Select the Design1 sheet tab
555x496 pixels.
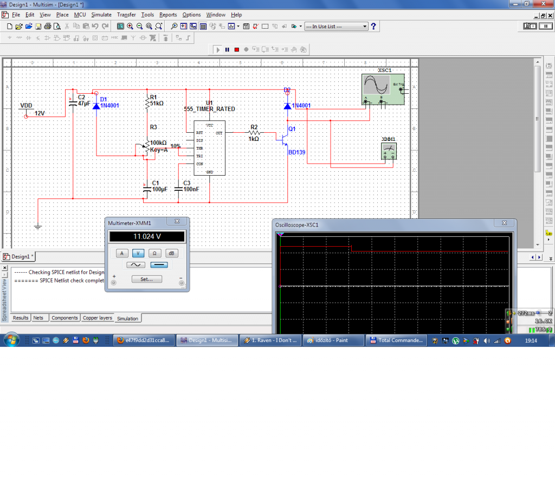(18, 257)
